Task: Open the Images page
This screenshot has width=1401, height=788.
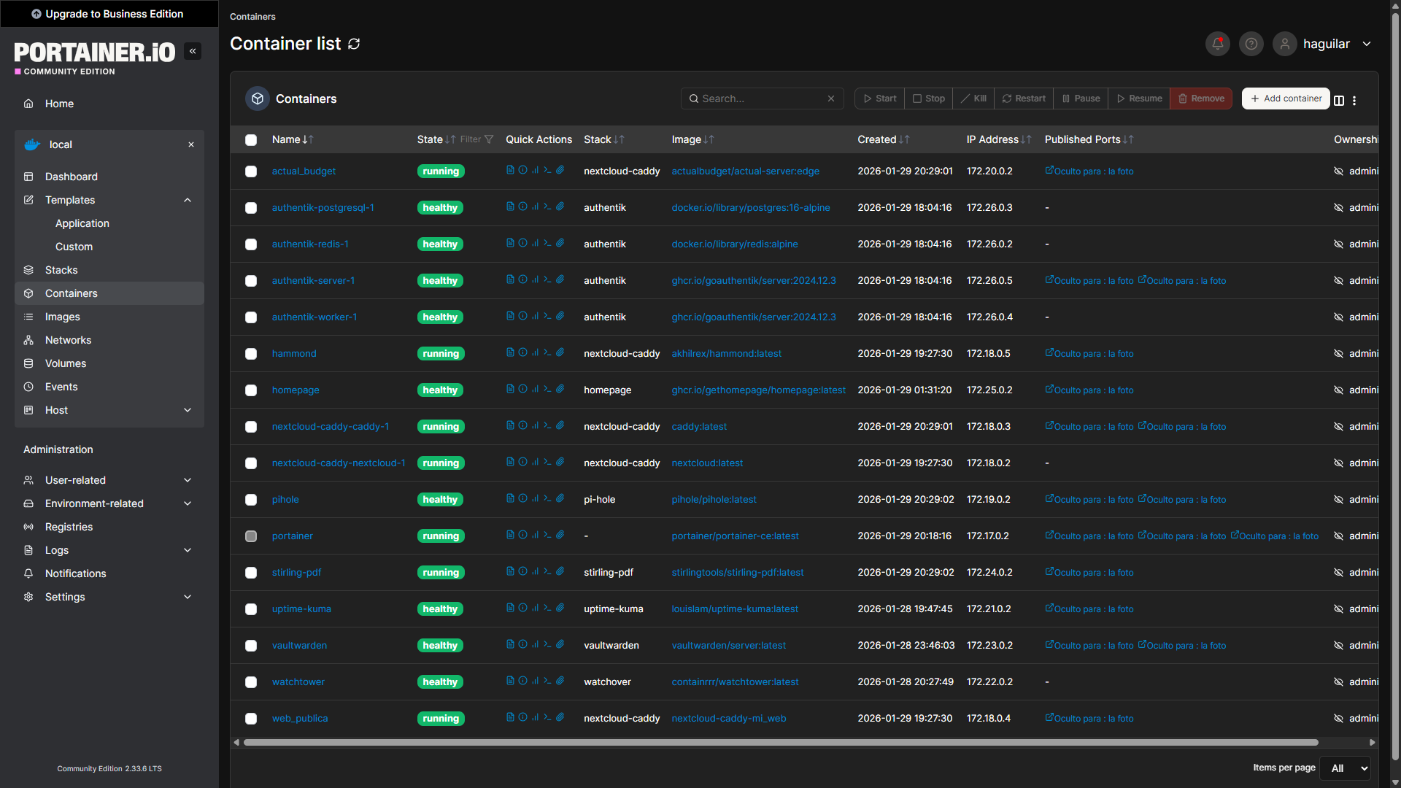Action: tap(109, 317)
